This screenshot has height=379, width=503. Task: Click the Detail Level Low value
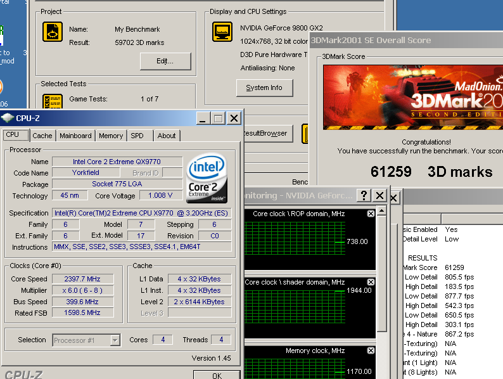pyautogui.click(x=452, y=239)
